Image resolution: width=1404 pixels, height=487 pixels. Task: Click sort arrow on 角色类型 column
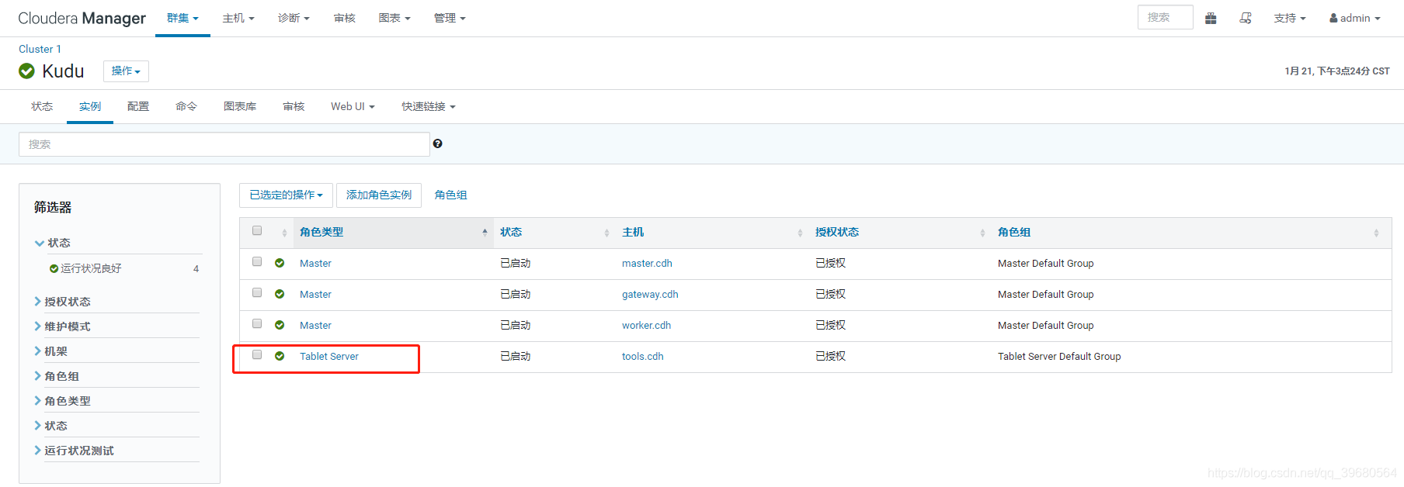pos(485,232)
